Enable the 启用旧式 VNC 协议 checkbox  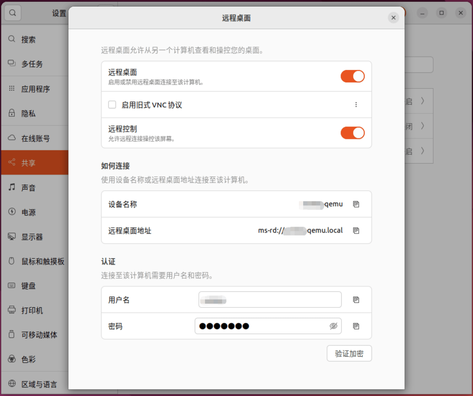112,105
